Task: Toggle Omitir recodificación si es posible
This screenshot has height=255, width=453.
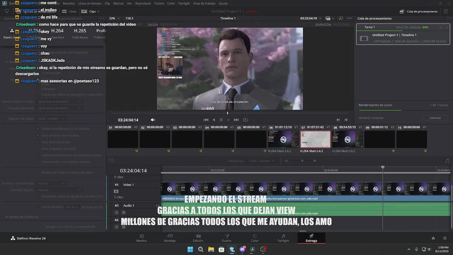Action: (38, 129)
